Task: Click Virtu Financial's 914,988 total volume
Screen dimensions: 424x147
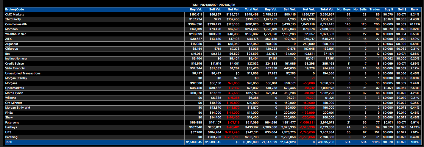Action: click(328, 68)
